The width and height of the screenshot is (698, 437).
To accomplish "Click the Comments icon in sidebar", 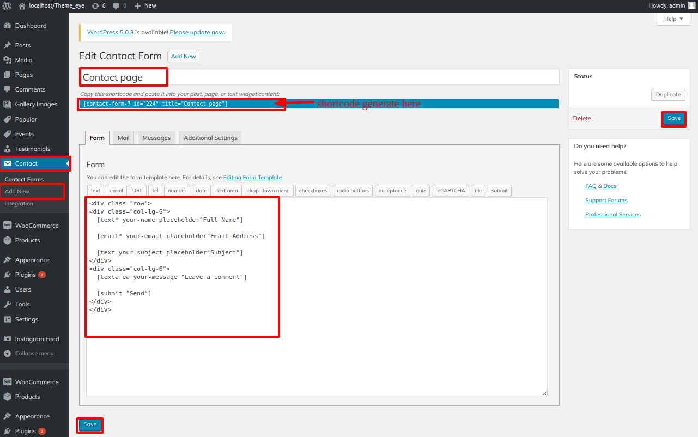I will click(7, 89).
